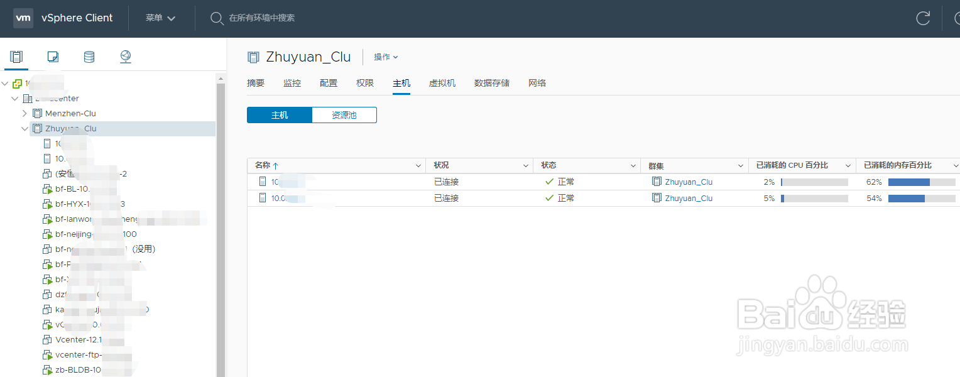Switch to the 网络 tab
The image size is (960, 377).
point(537,83)
